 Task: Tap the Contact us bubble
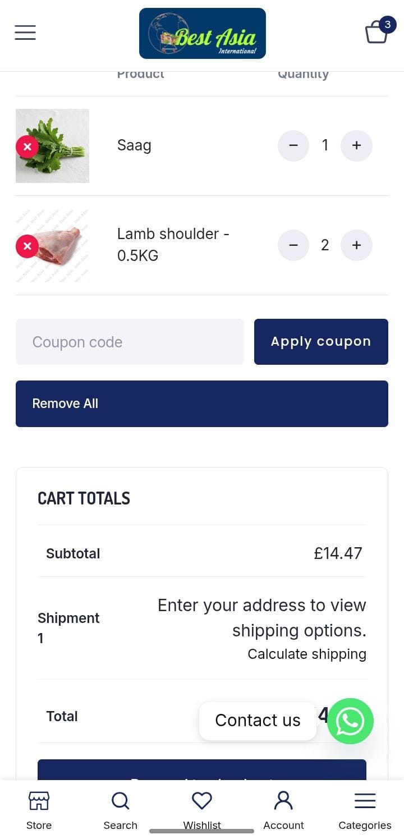pyautogui.click(x=258, y=721)
